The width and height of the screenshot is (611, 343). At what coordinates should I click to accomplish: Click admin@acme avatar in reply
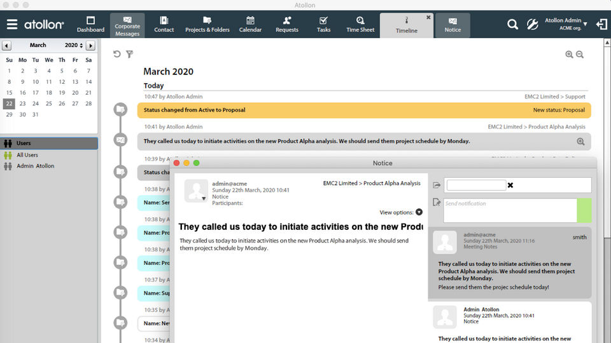[445, 242]
